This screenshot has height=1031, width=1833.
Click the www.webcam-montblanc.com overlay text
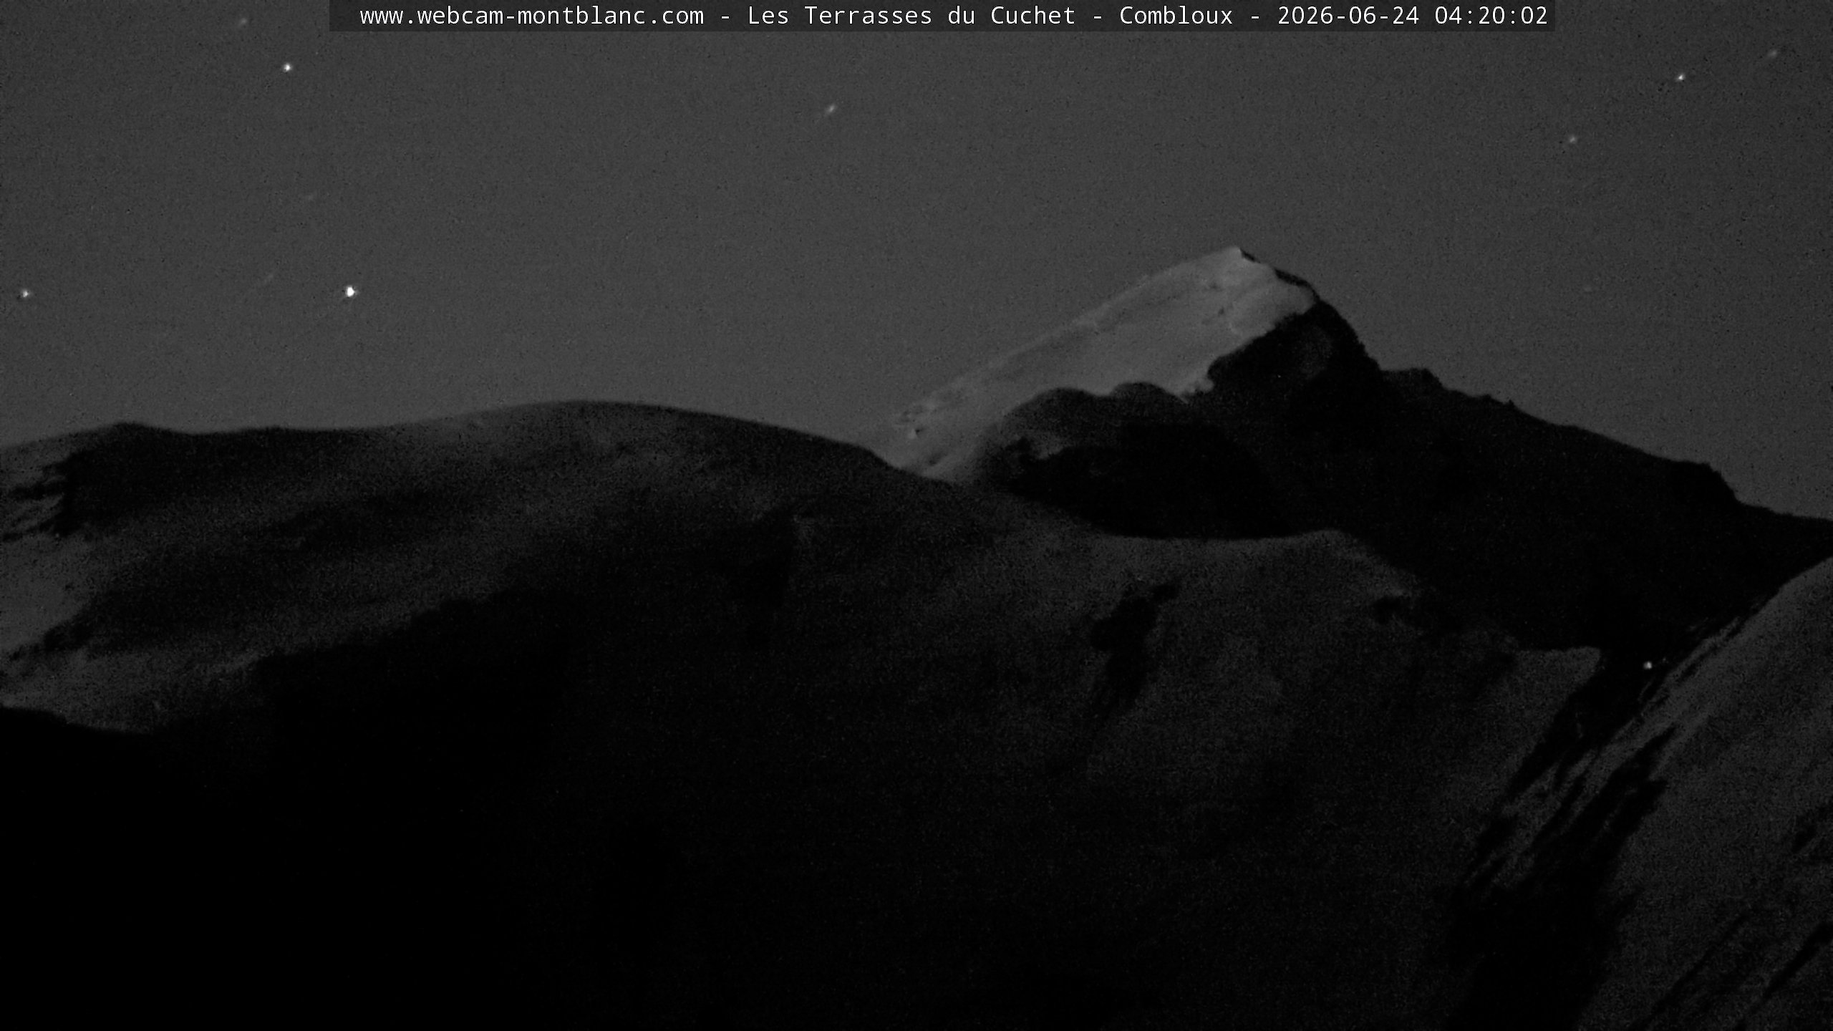(x=531, y=16)
